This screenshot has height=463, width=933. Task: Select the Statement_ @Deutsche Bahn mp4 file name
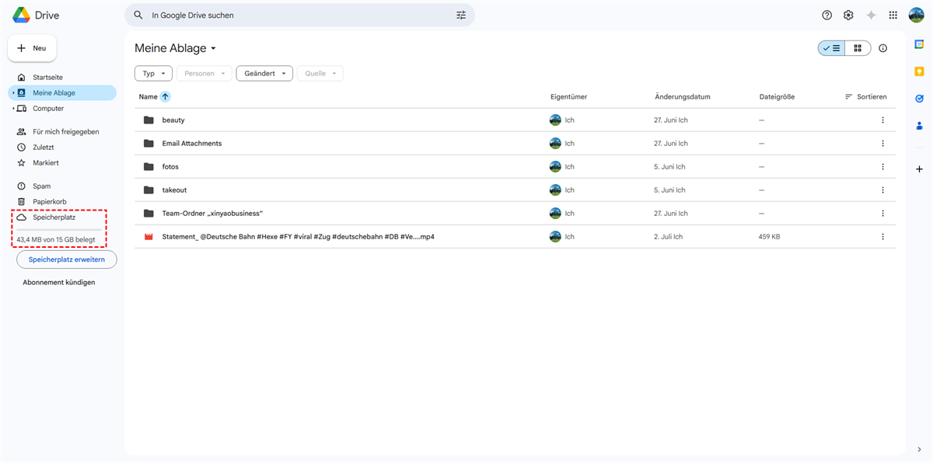298,237
